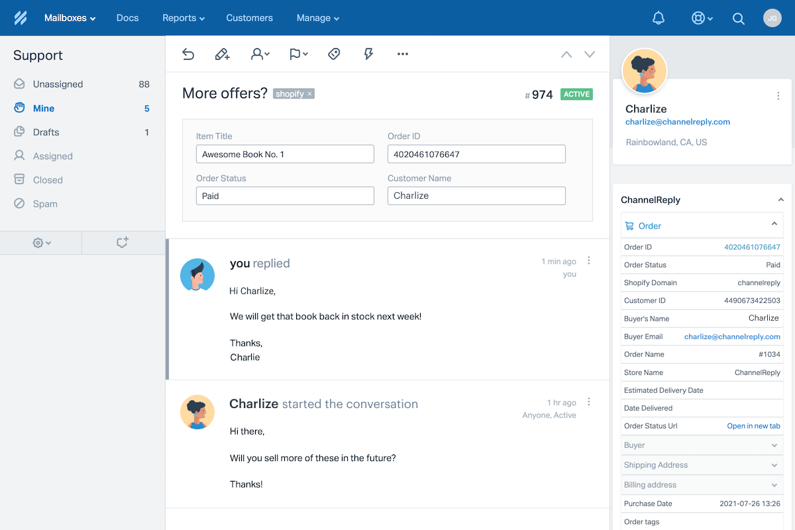Click the Customer Name input field
Screen dimensions: 795x530
[476, 196]
